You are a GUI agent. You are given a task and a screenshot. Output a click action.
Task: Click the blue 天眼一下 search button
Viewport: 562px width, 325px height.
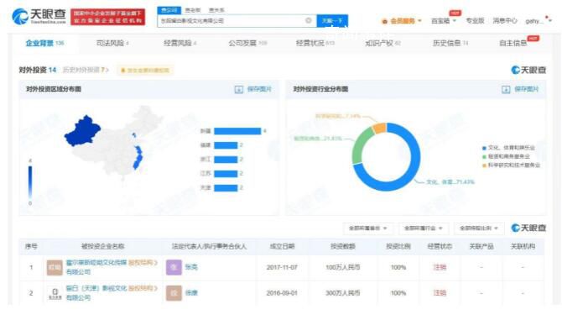332,21
